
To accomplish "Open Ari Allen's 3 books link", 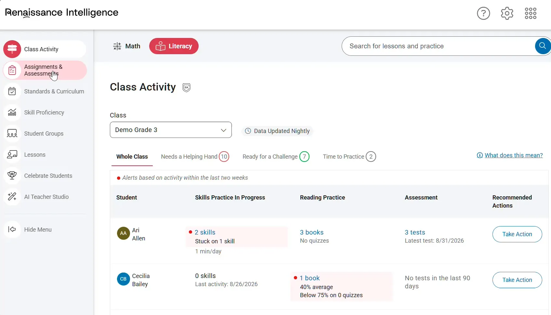I will click(312, 232).
